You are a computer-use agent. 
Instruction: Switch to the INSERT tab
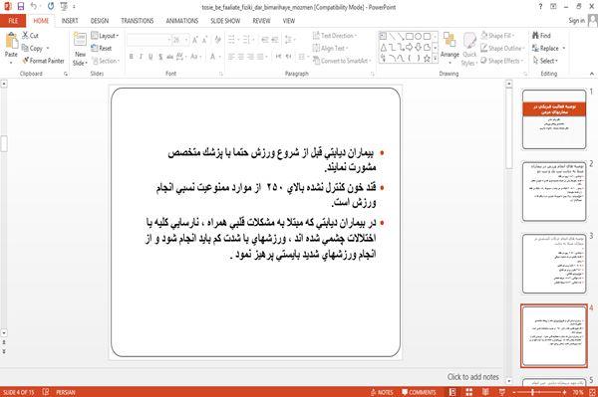click(70, 21)
